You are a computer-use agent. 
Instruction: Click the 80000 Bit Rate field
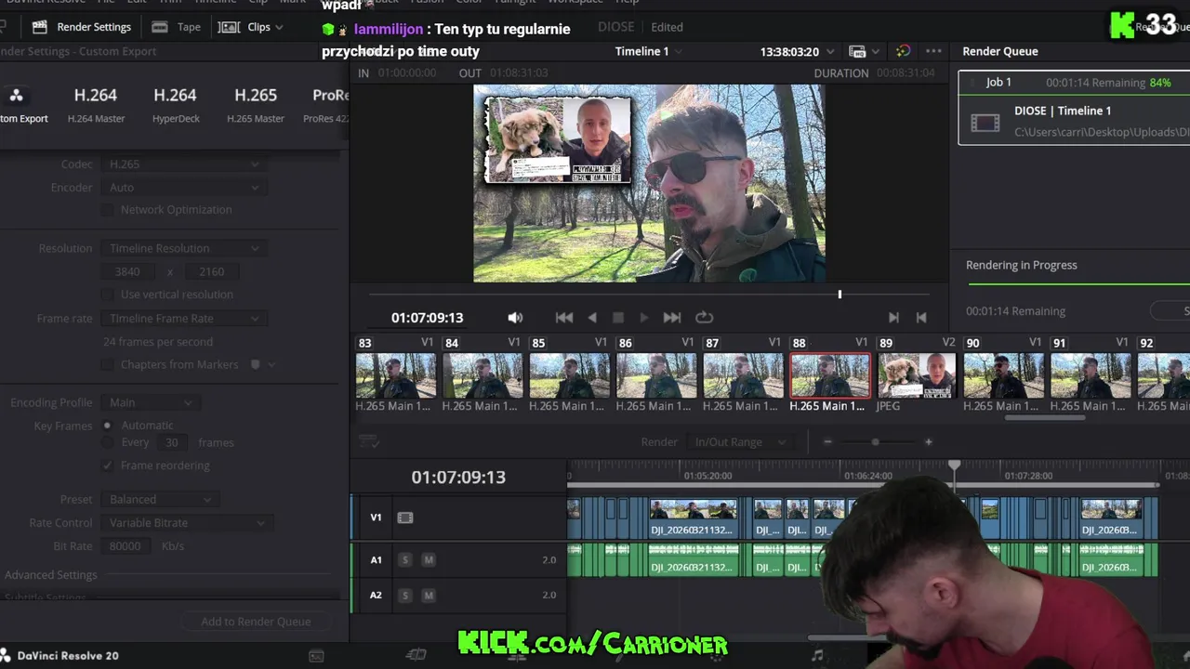[x=126, y=546]
